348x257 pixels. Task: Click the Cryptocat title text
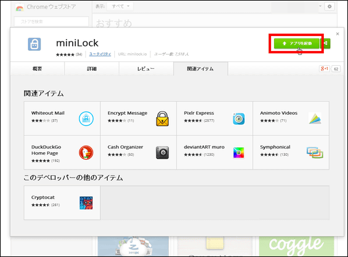coord(43,197)
